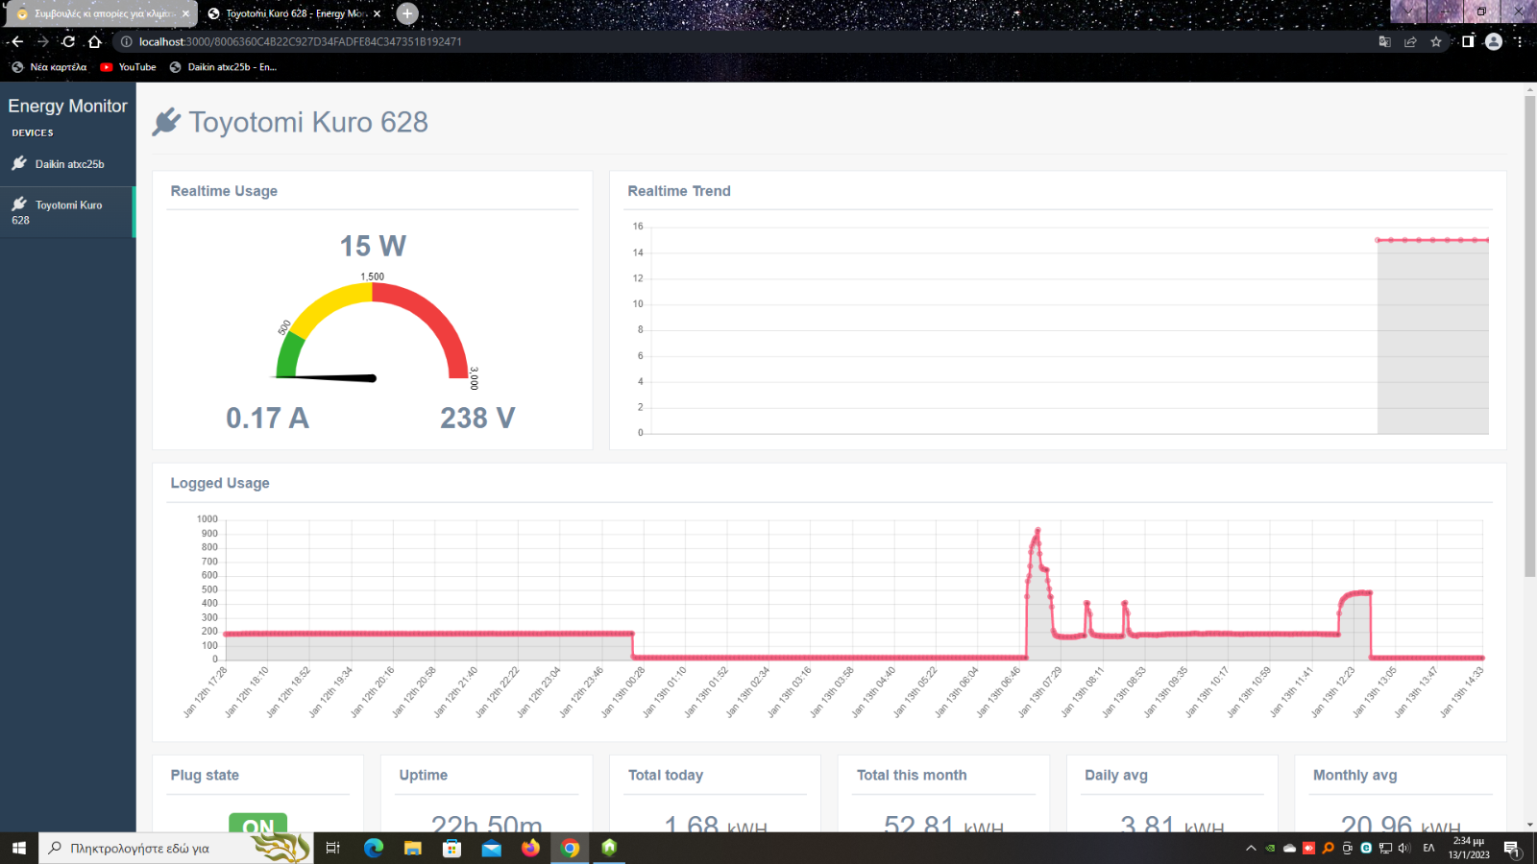Click the 238 V voltage value

tap(477, 419)
